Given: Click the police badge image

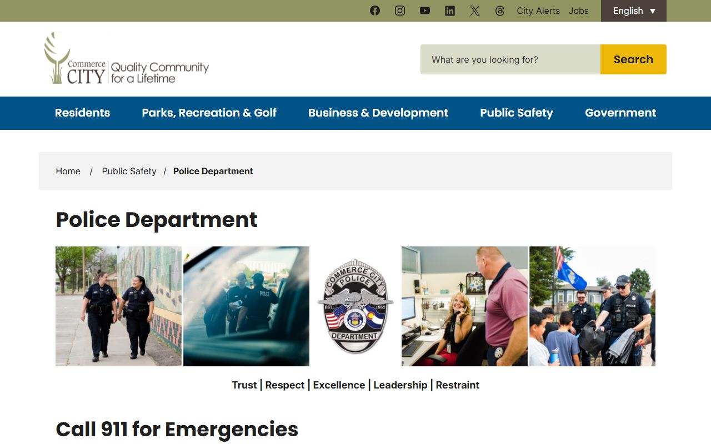Looking at the screenshot, I should click(x=355, y=306).
